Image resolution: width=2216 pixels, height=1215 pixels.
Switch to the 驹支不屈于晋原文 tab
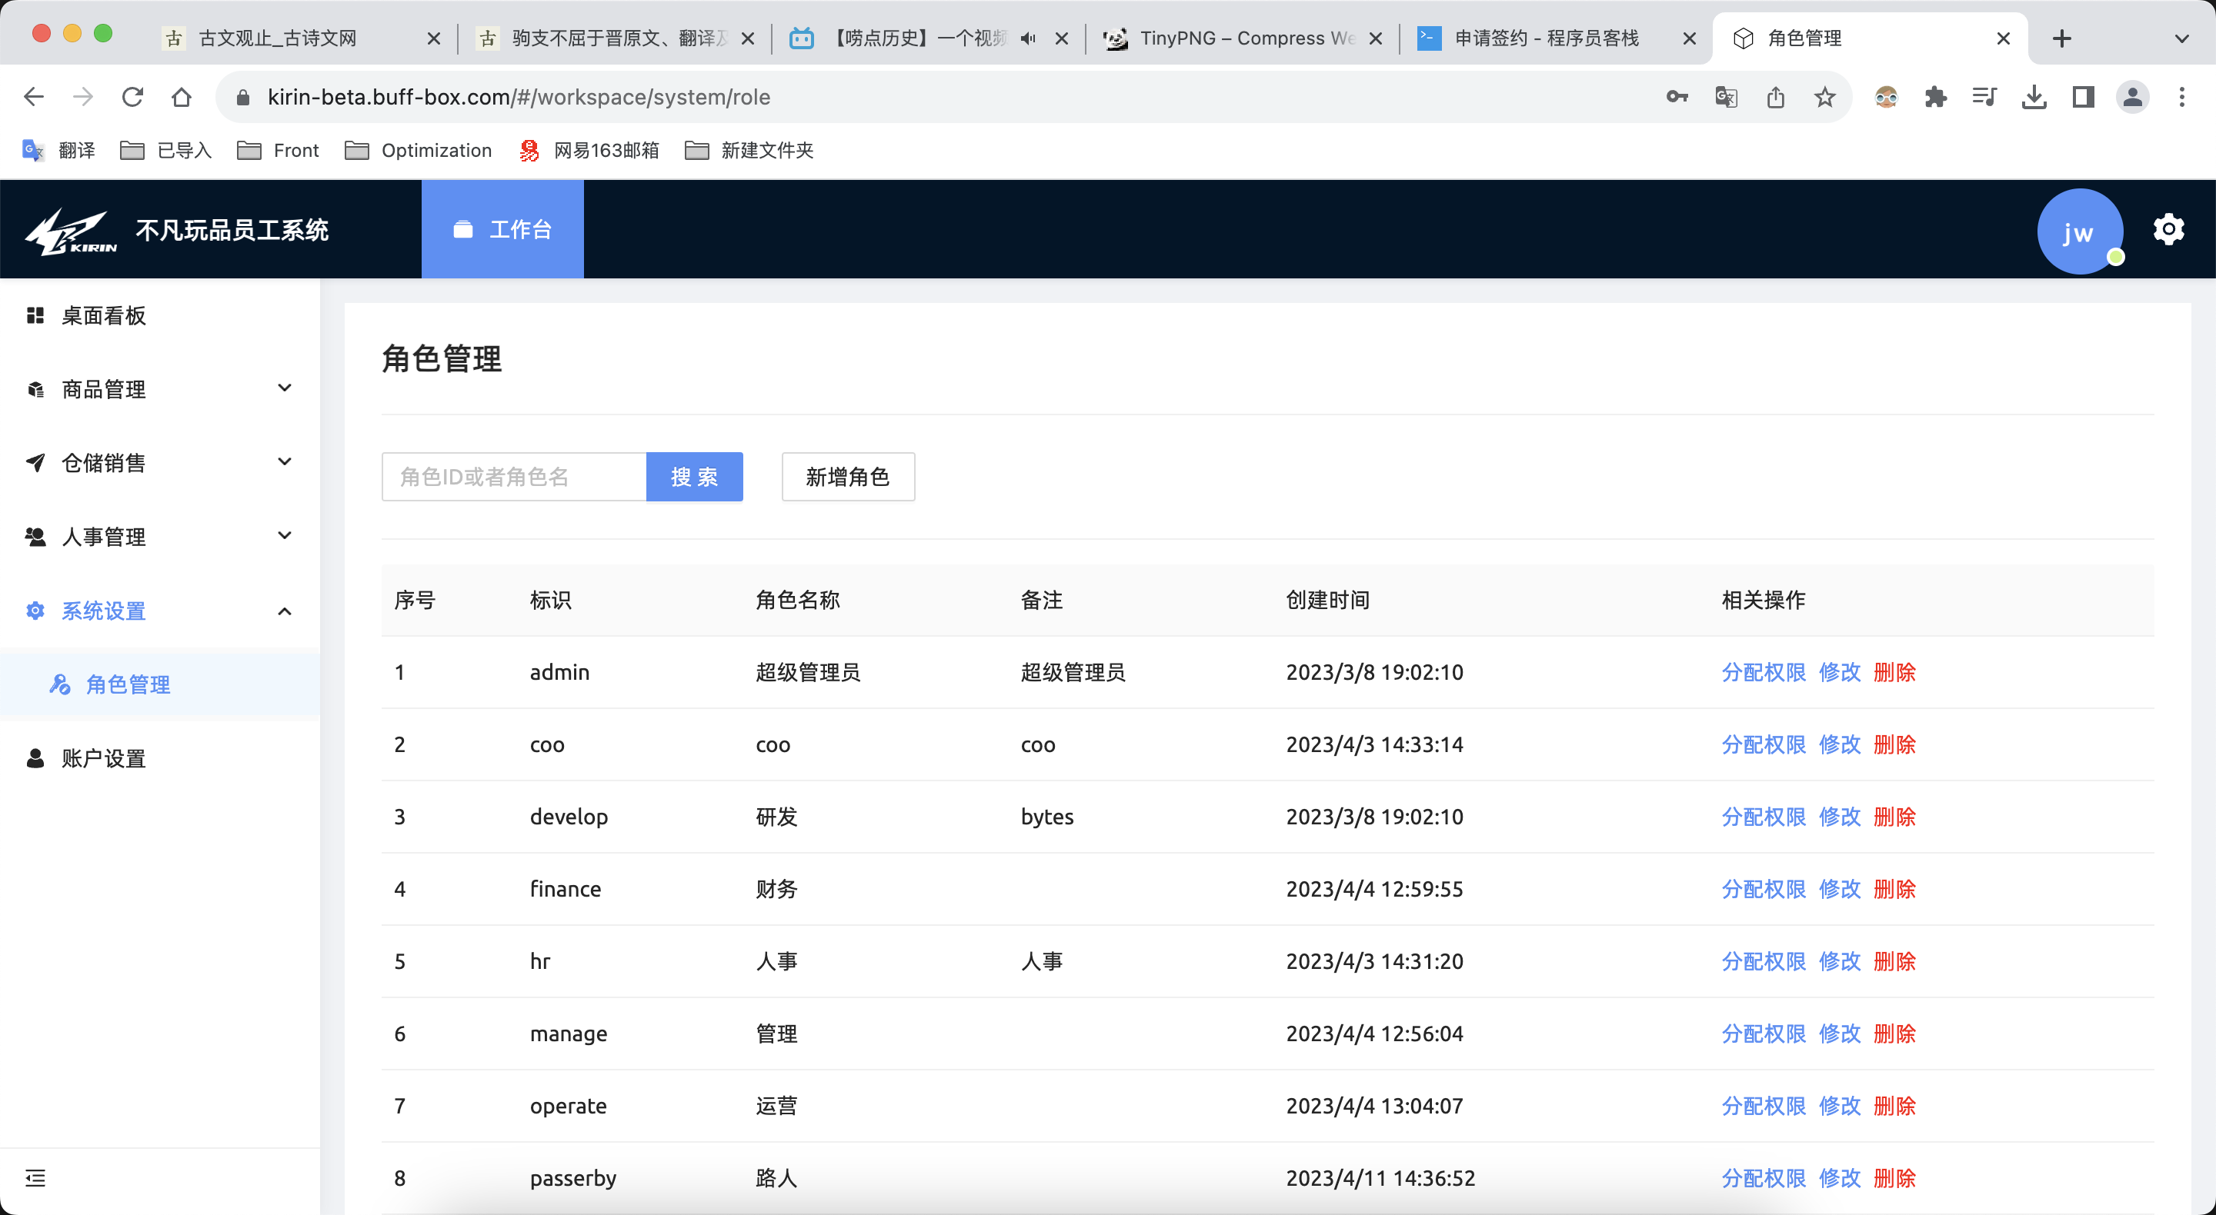(615, 38)
